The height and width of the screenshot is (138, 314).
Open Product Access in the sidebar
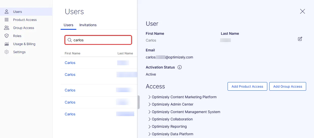pos(26,20)
